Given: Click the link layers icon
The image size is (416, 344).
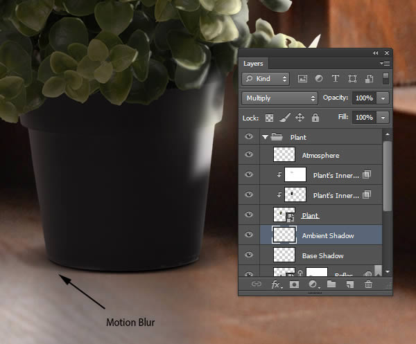Looking at the screenshot, I should tap(257, 284).
